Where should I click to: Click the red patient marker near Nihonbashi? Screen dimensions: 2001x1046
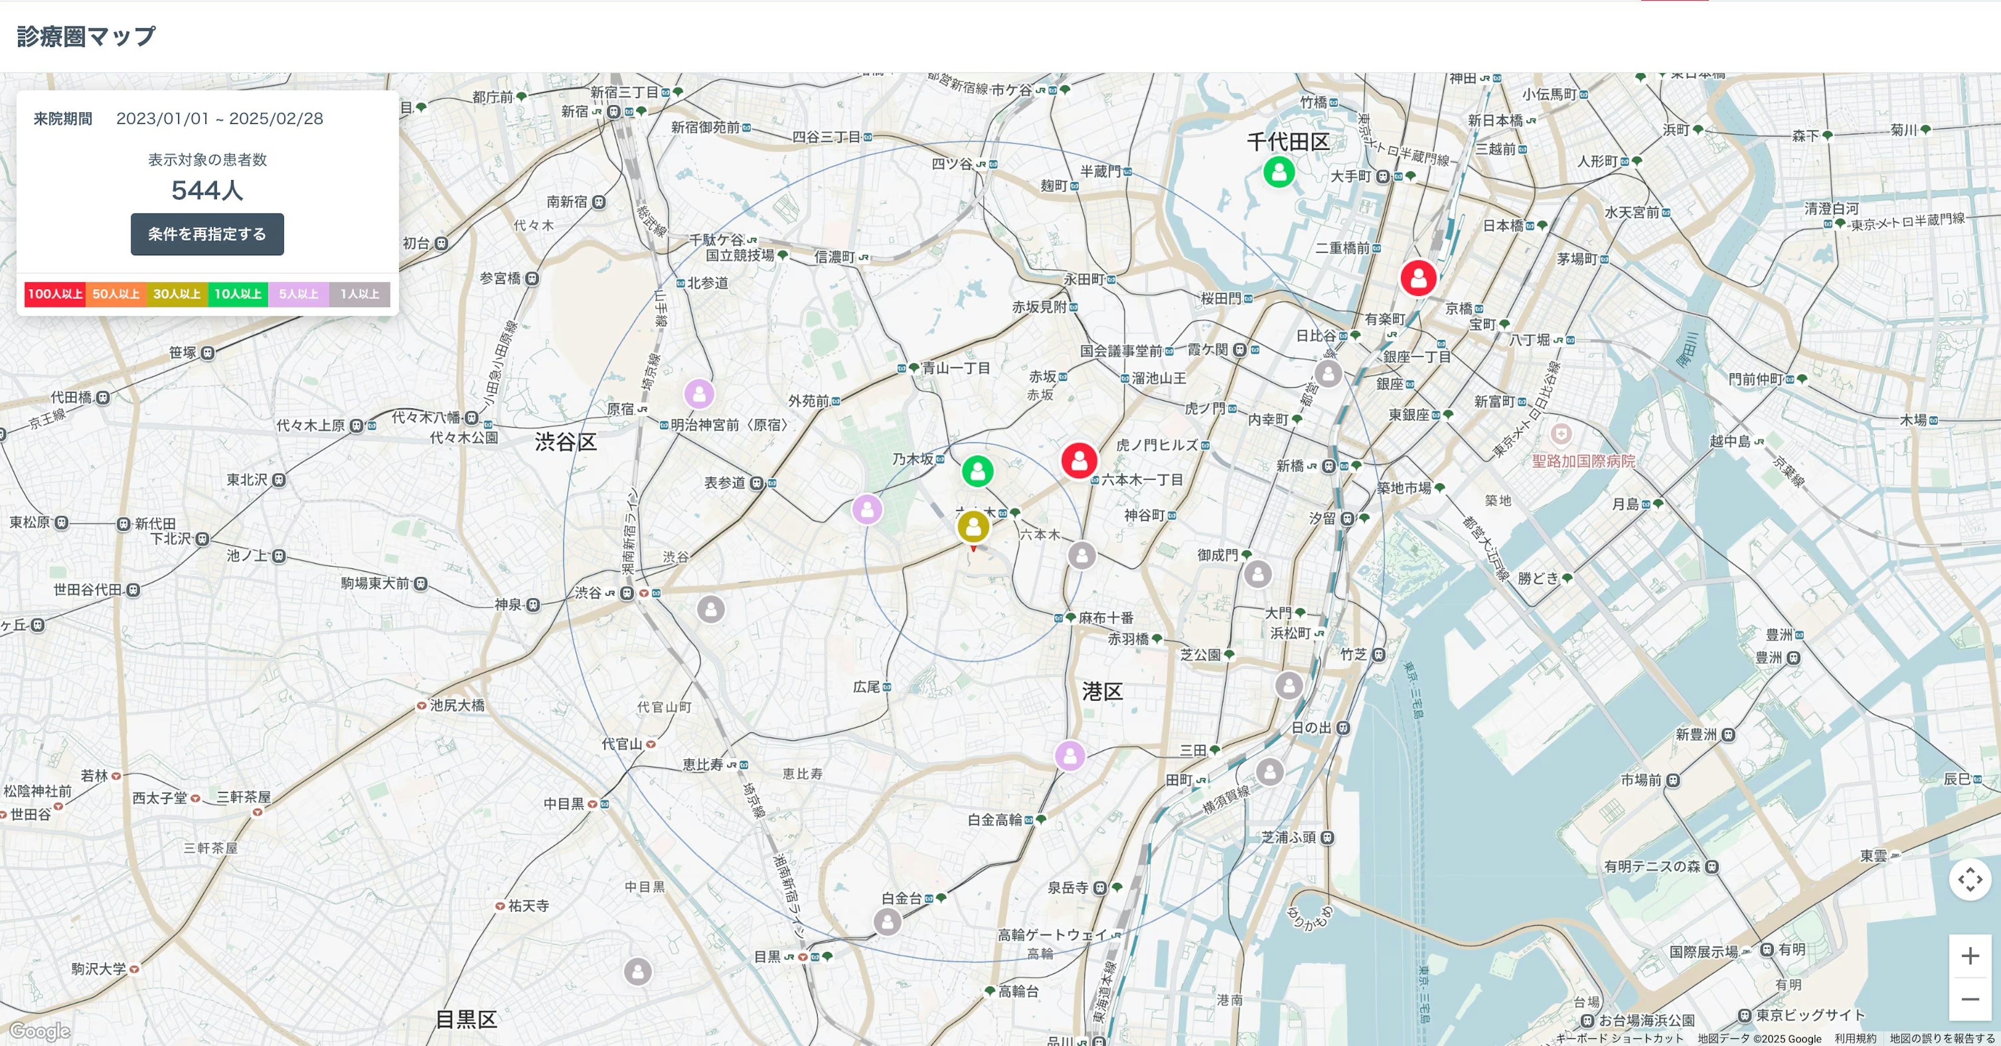coord(1417,277)
